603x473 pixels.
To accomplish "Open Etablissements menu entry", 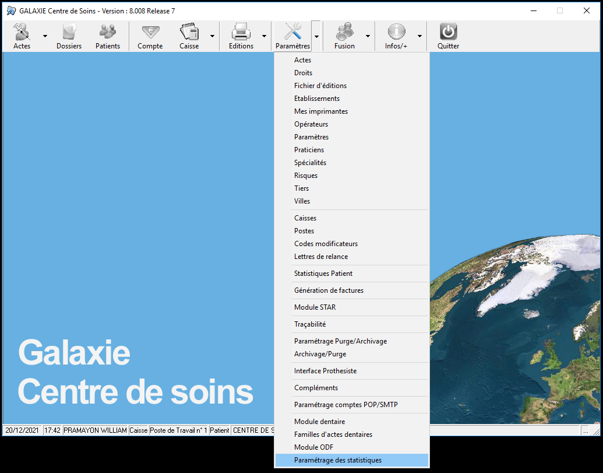I will coord(352,99).
